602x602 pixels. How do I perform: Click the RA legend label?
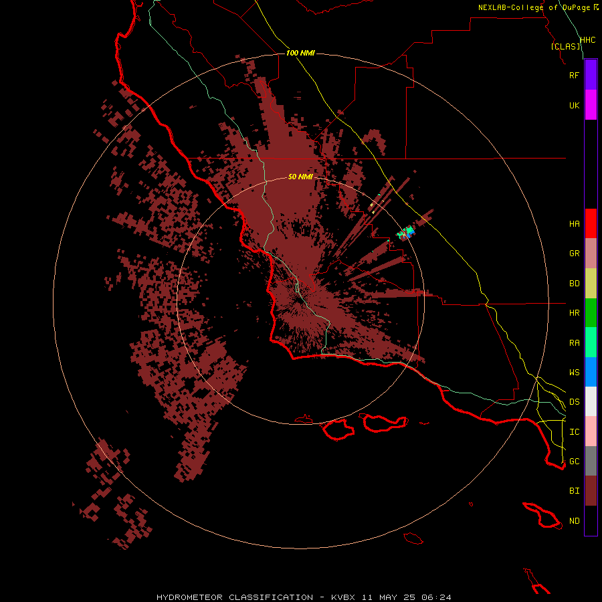click(574, 343)
